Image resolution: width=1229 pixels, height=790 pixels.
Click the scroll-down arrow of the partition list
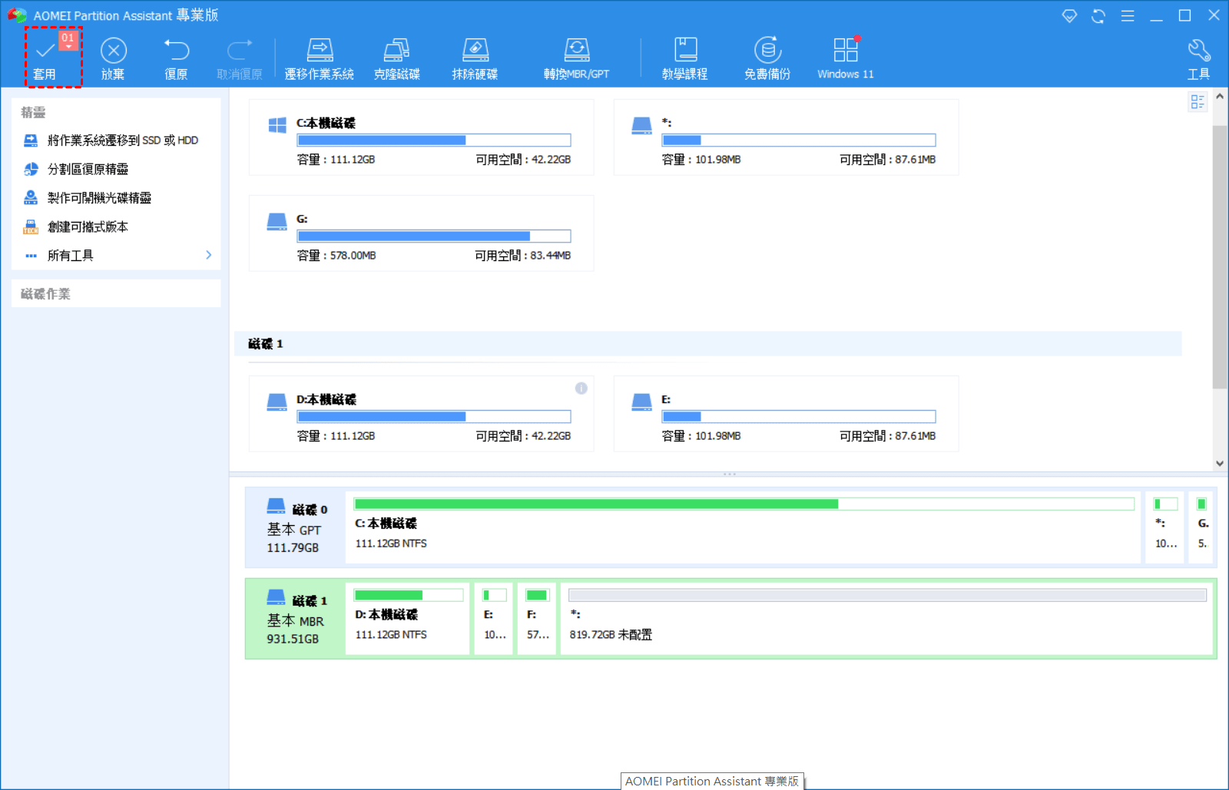pyautogui.click(x=1220, y=463)
